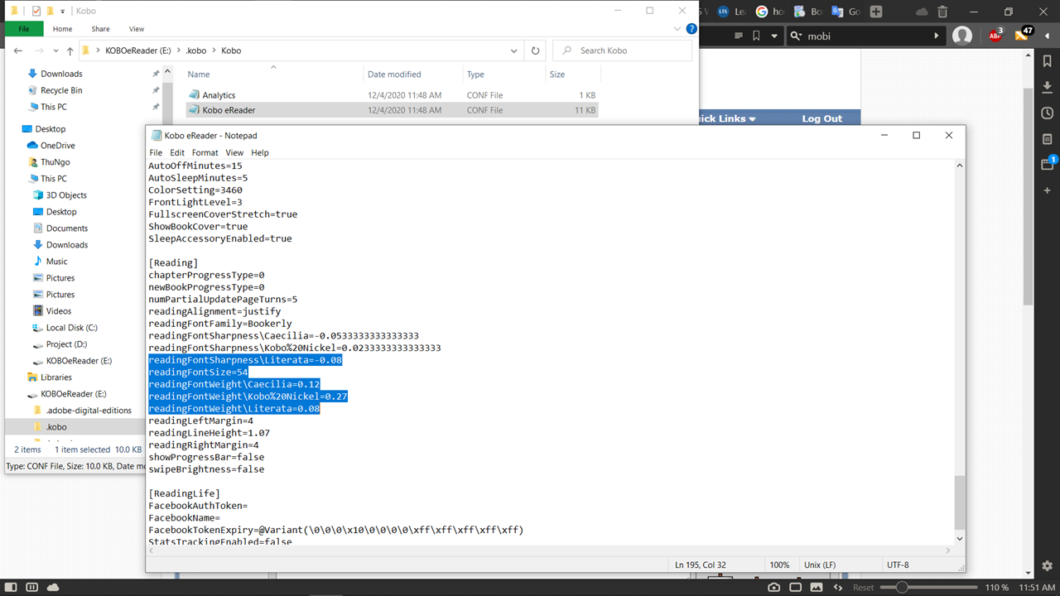Image resolution: width=1060 pixels, height=596 pixels.
Task: Open Customize Quick Access Toolbar dropdown
Action: (x=63, y=11)
